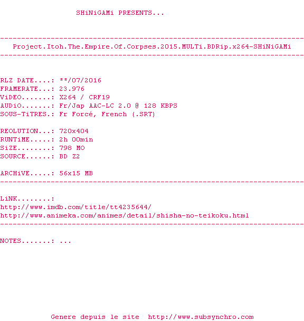Viewport: 304px width, 321px height.
Task: Click the subsynchro.com site URL
Action: [201, 317]
